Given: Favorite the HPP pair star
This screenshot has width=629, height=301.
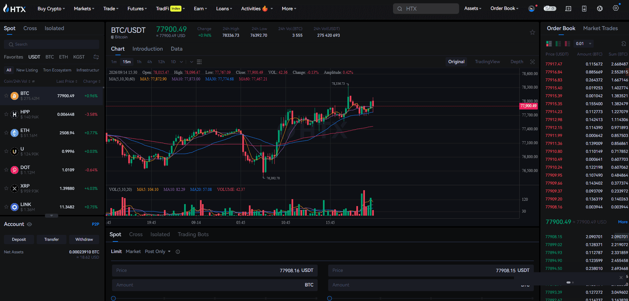Looking at the screenshot, I should click(6, 114).
